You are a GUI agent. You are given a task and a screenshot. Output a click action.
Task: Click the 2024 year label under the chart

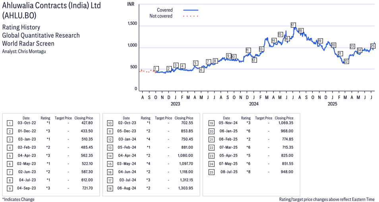coord(254,104)
